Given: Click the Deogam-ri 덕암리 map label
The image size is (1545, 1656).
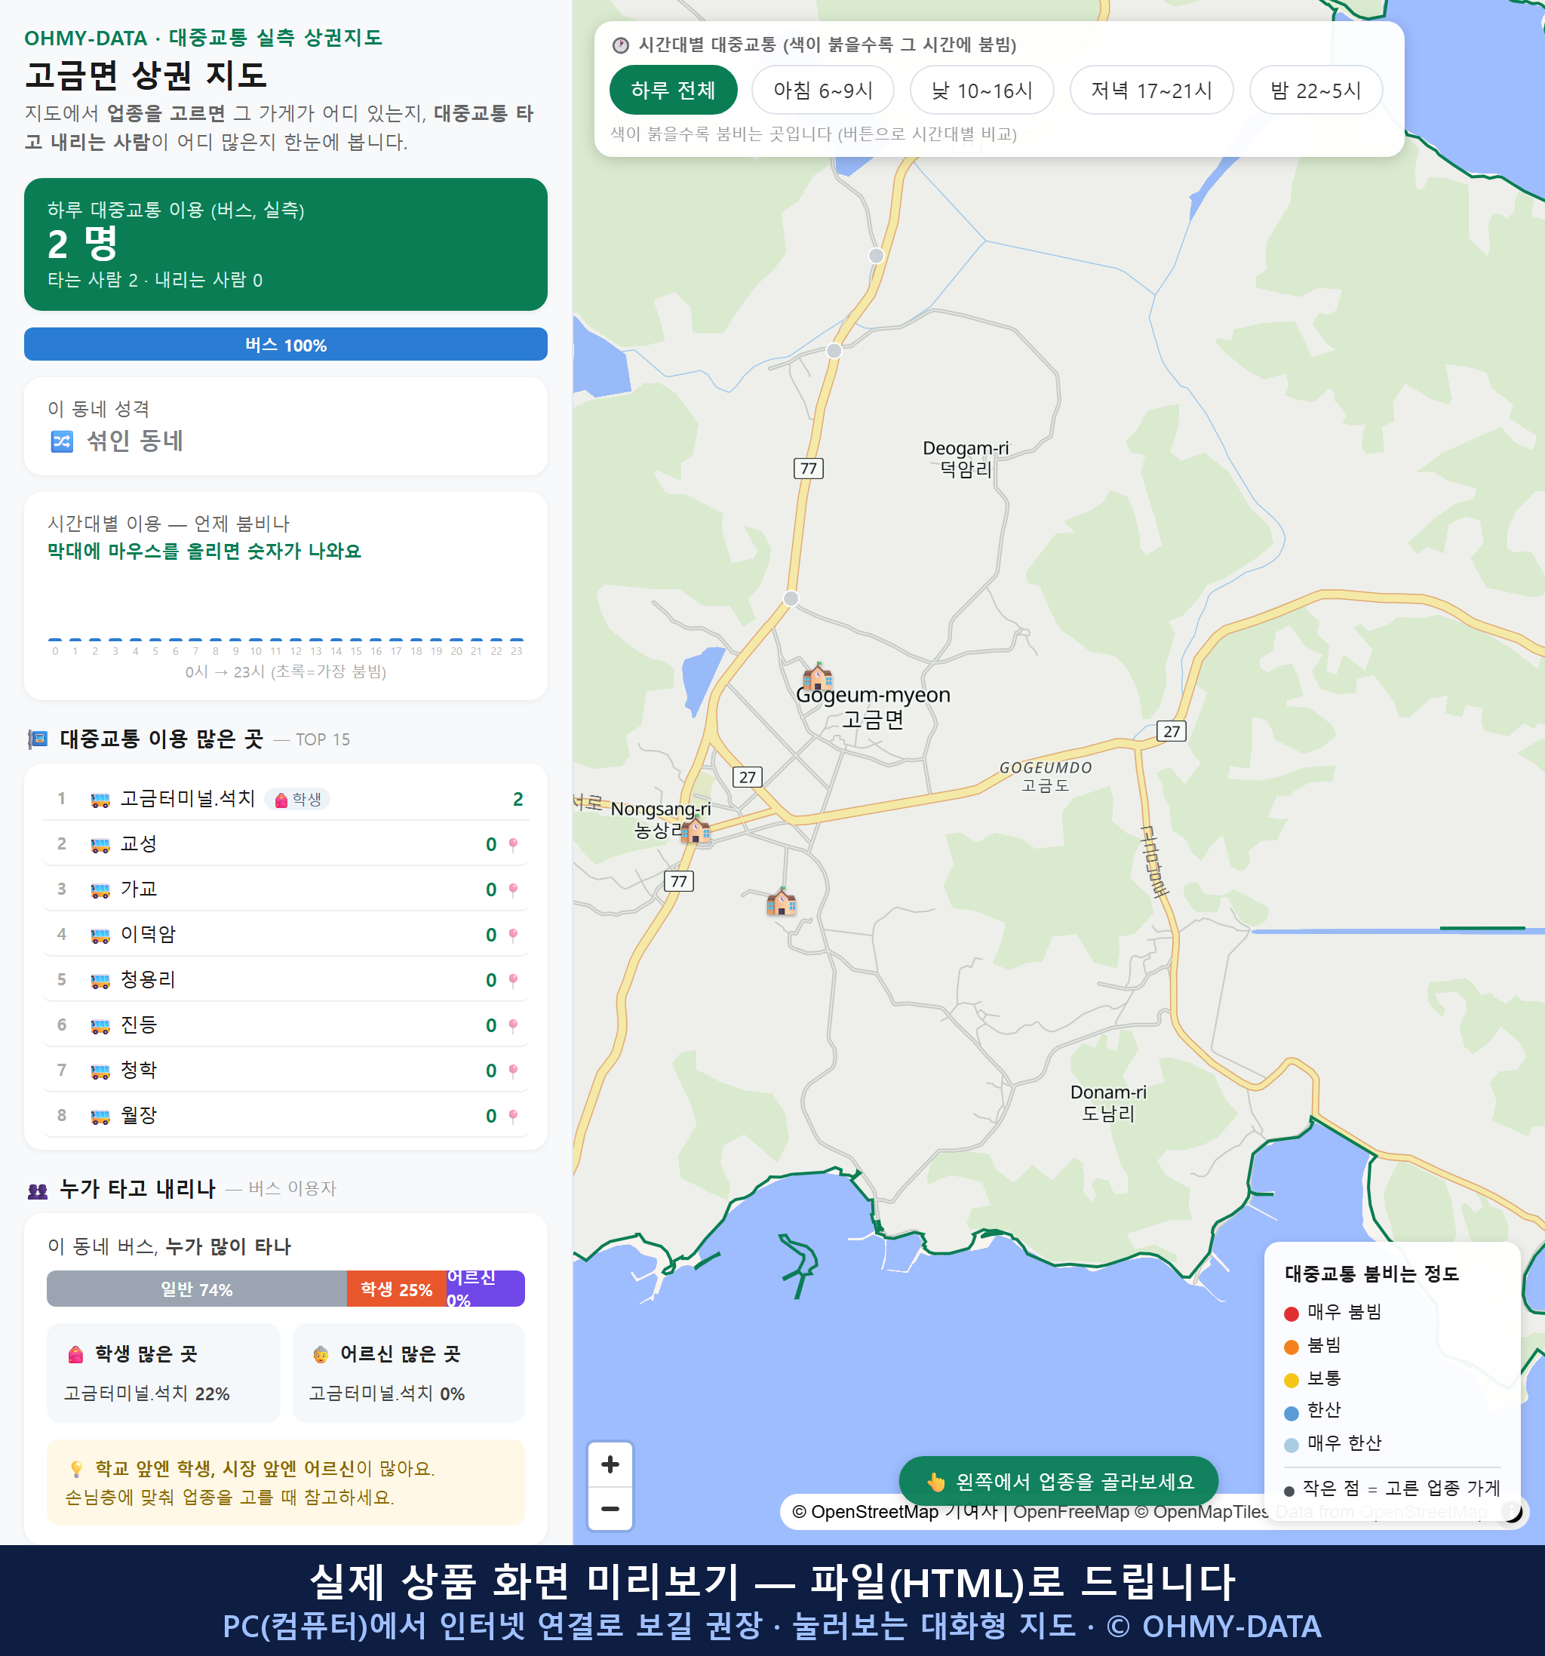Looking at the screenshot, I should pyautogui.click(x=966, y=458).
